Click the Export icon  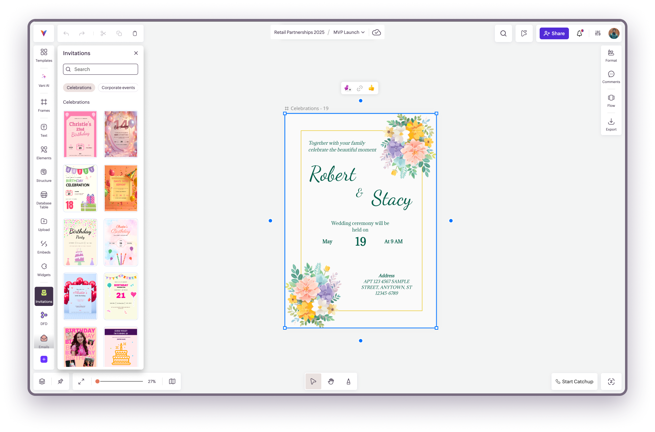pyautogui.click(x=611, y=124)
